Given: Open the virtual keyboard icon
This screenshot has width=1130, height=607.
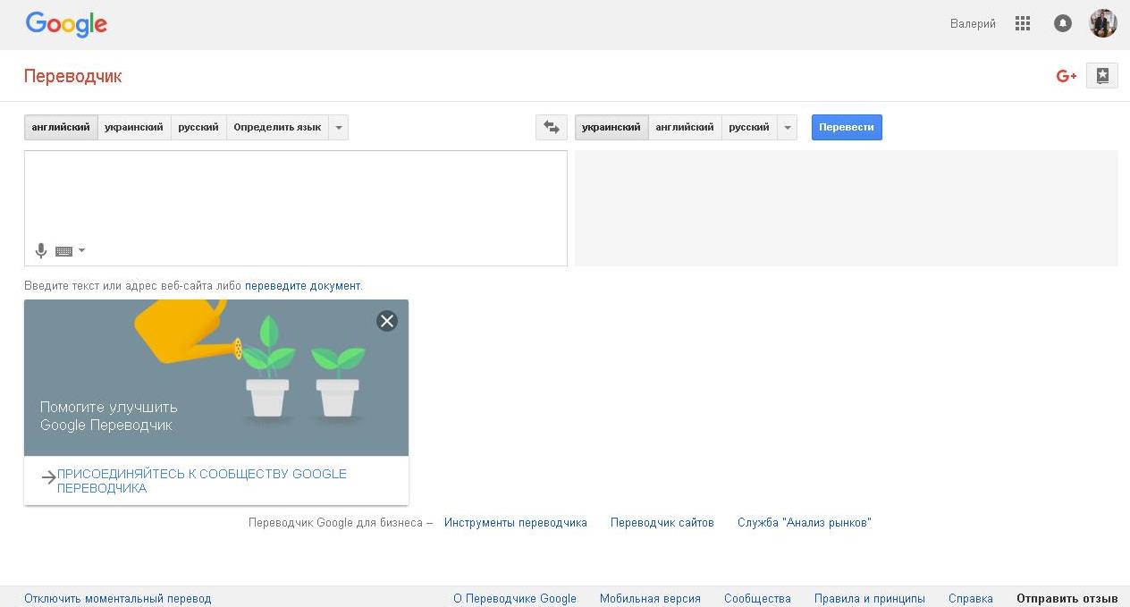Looking at the screenshot, I should click(x=63, y=251).
